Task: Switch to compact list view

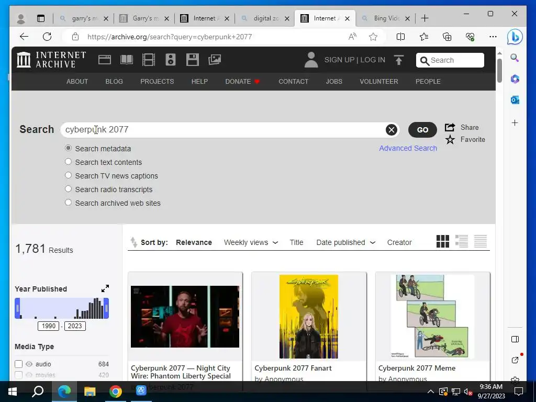Action: (481, 241)
